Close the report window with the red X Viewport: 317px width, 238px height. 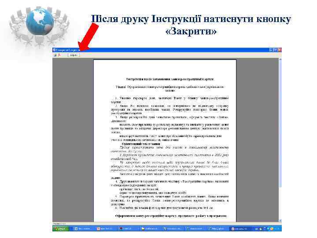point(280,50)
